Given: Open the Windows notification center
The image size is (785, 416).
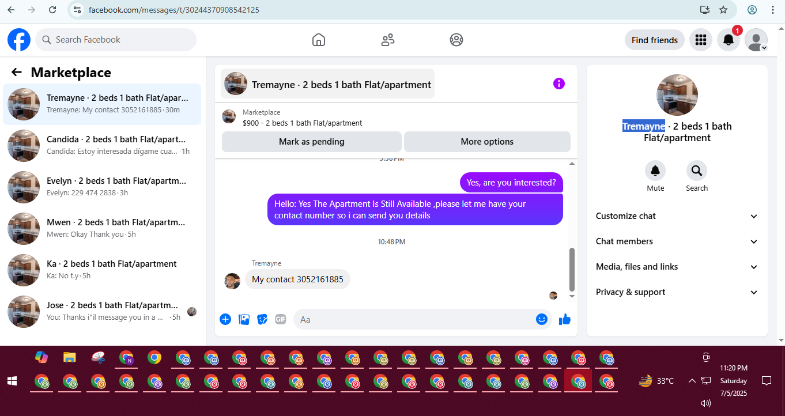Looking at the screenshot, I should (767, 381).
